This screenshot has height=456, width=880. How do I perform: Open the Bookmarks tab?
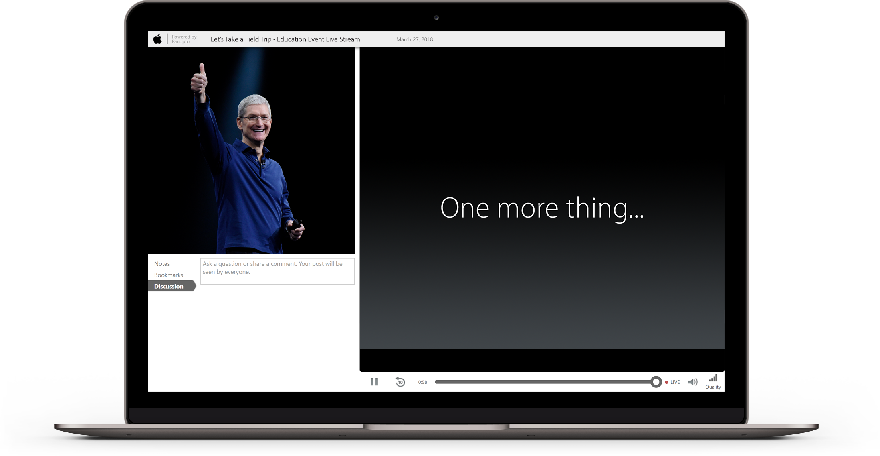tap(168, 275)
